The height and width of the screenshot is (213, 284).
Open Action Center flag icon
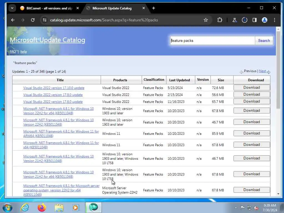coord(242,208)
